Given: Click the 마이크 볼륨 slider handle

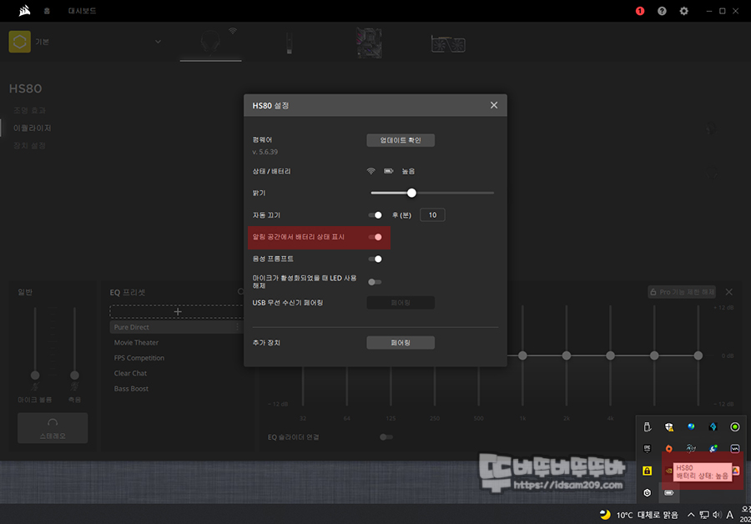Looking at the screenshot, I should pyautogui.click(x=35, y=375).
